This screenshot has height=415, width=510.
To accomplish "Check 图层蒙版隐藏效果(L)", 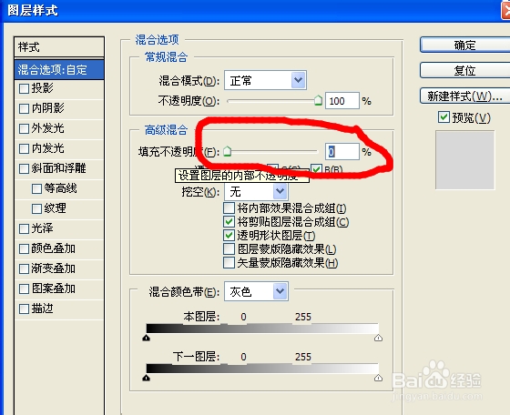I will point(229,249).
